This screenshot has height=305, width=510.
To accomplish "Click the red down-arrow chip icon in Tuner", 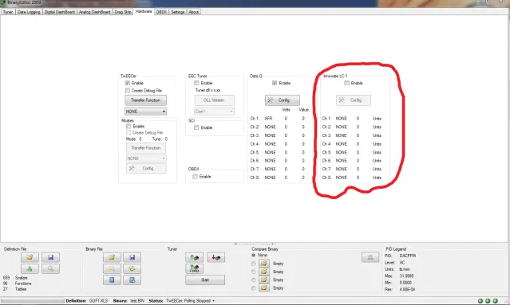I will tap(216, 257).
